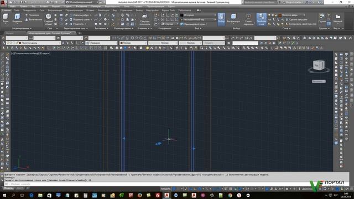Open Chrome from the taskbar
354x199 pixels.
tap(230, 195)
